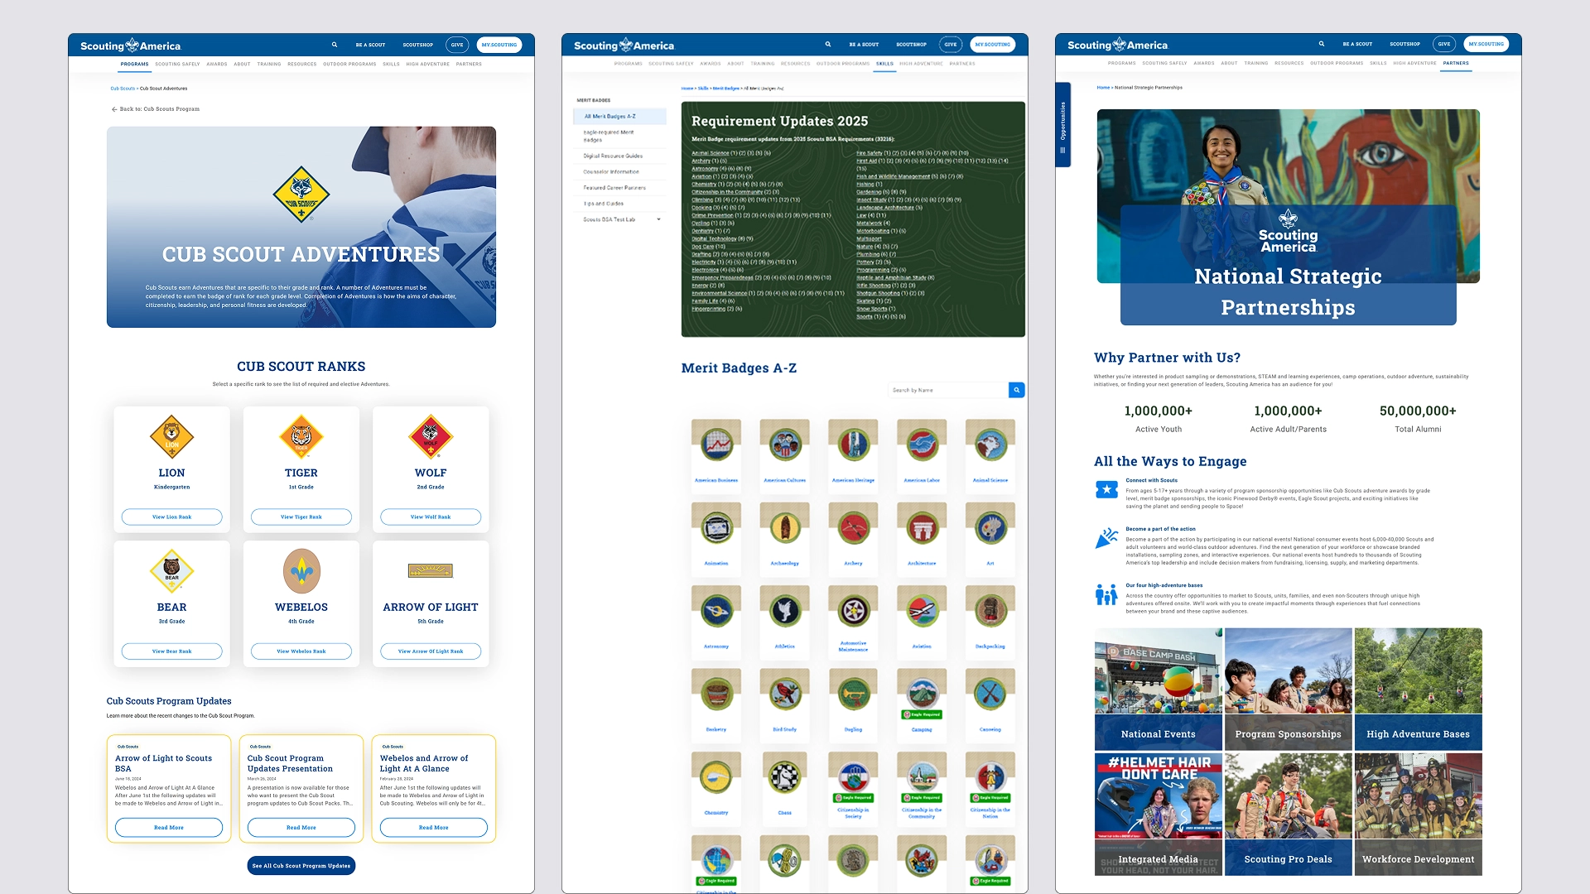Viewport: 1590px width, 894px height.
Task: Click in the Search by Name field
Action: [x=947, y=390]
